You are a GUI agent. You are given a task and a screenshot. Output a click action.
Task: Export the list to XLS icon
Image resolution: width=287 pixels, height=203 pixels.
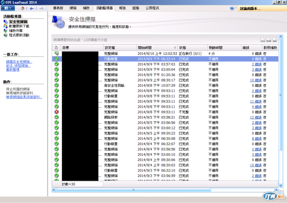pyautogui.click(x=269, y=40)
